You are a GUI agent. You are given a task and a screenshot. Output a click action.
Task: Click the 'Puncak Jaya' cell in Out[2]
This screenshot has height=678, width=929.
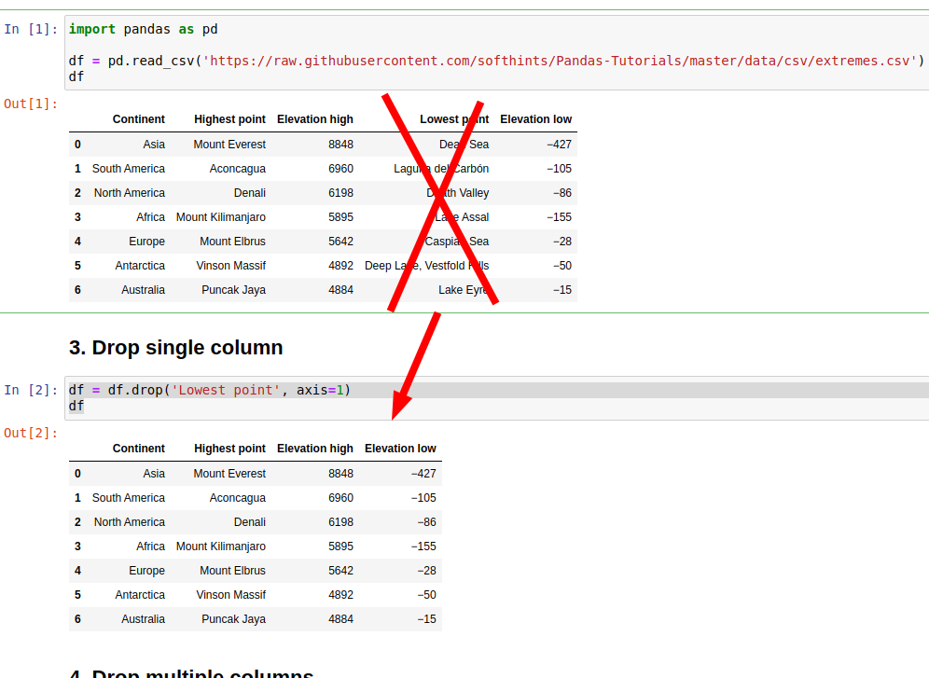233,618
